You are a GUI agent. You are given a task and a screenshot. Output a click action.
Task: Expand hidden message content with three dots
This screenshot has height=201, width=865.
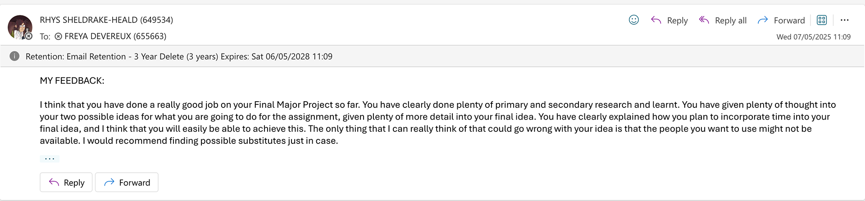pos(50,159)
